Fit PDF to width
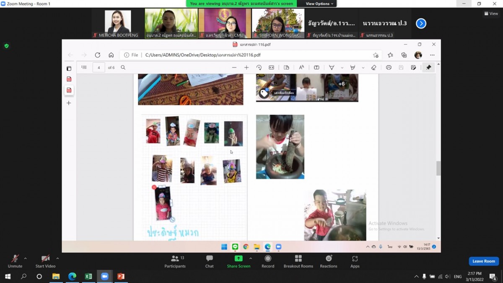Image resolution: width=503 pixels, height=283 pixels. pos(272,68)
